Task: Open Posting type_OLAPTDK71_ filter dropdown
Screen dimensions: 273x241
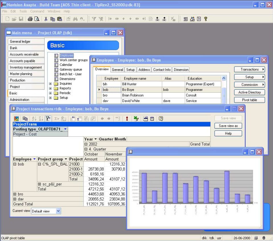Action: 65,129
